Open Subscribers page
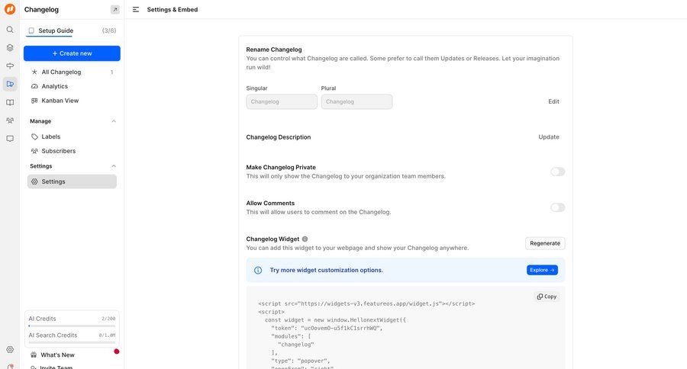 (x=72, y=151)
